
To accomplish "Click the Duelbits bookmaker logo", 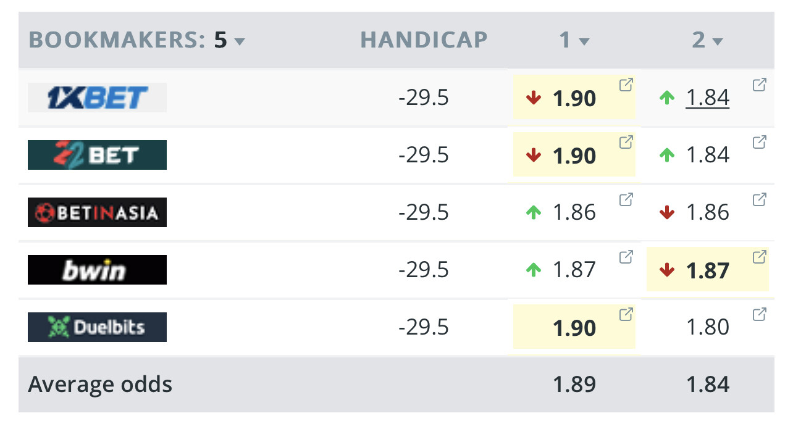I will (97, 327).
